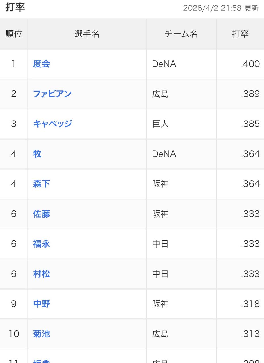Click the 2026/4/2 21:58 更新 timestamp
Screen dimensions: 264x363
221,8
